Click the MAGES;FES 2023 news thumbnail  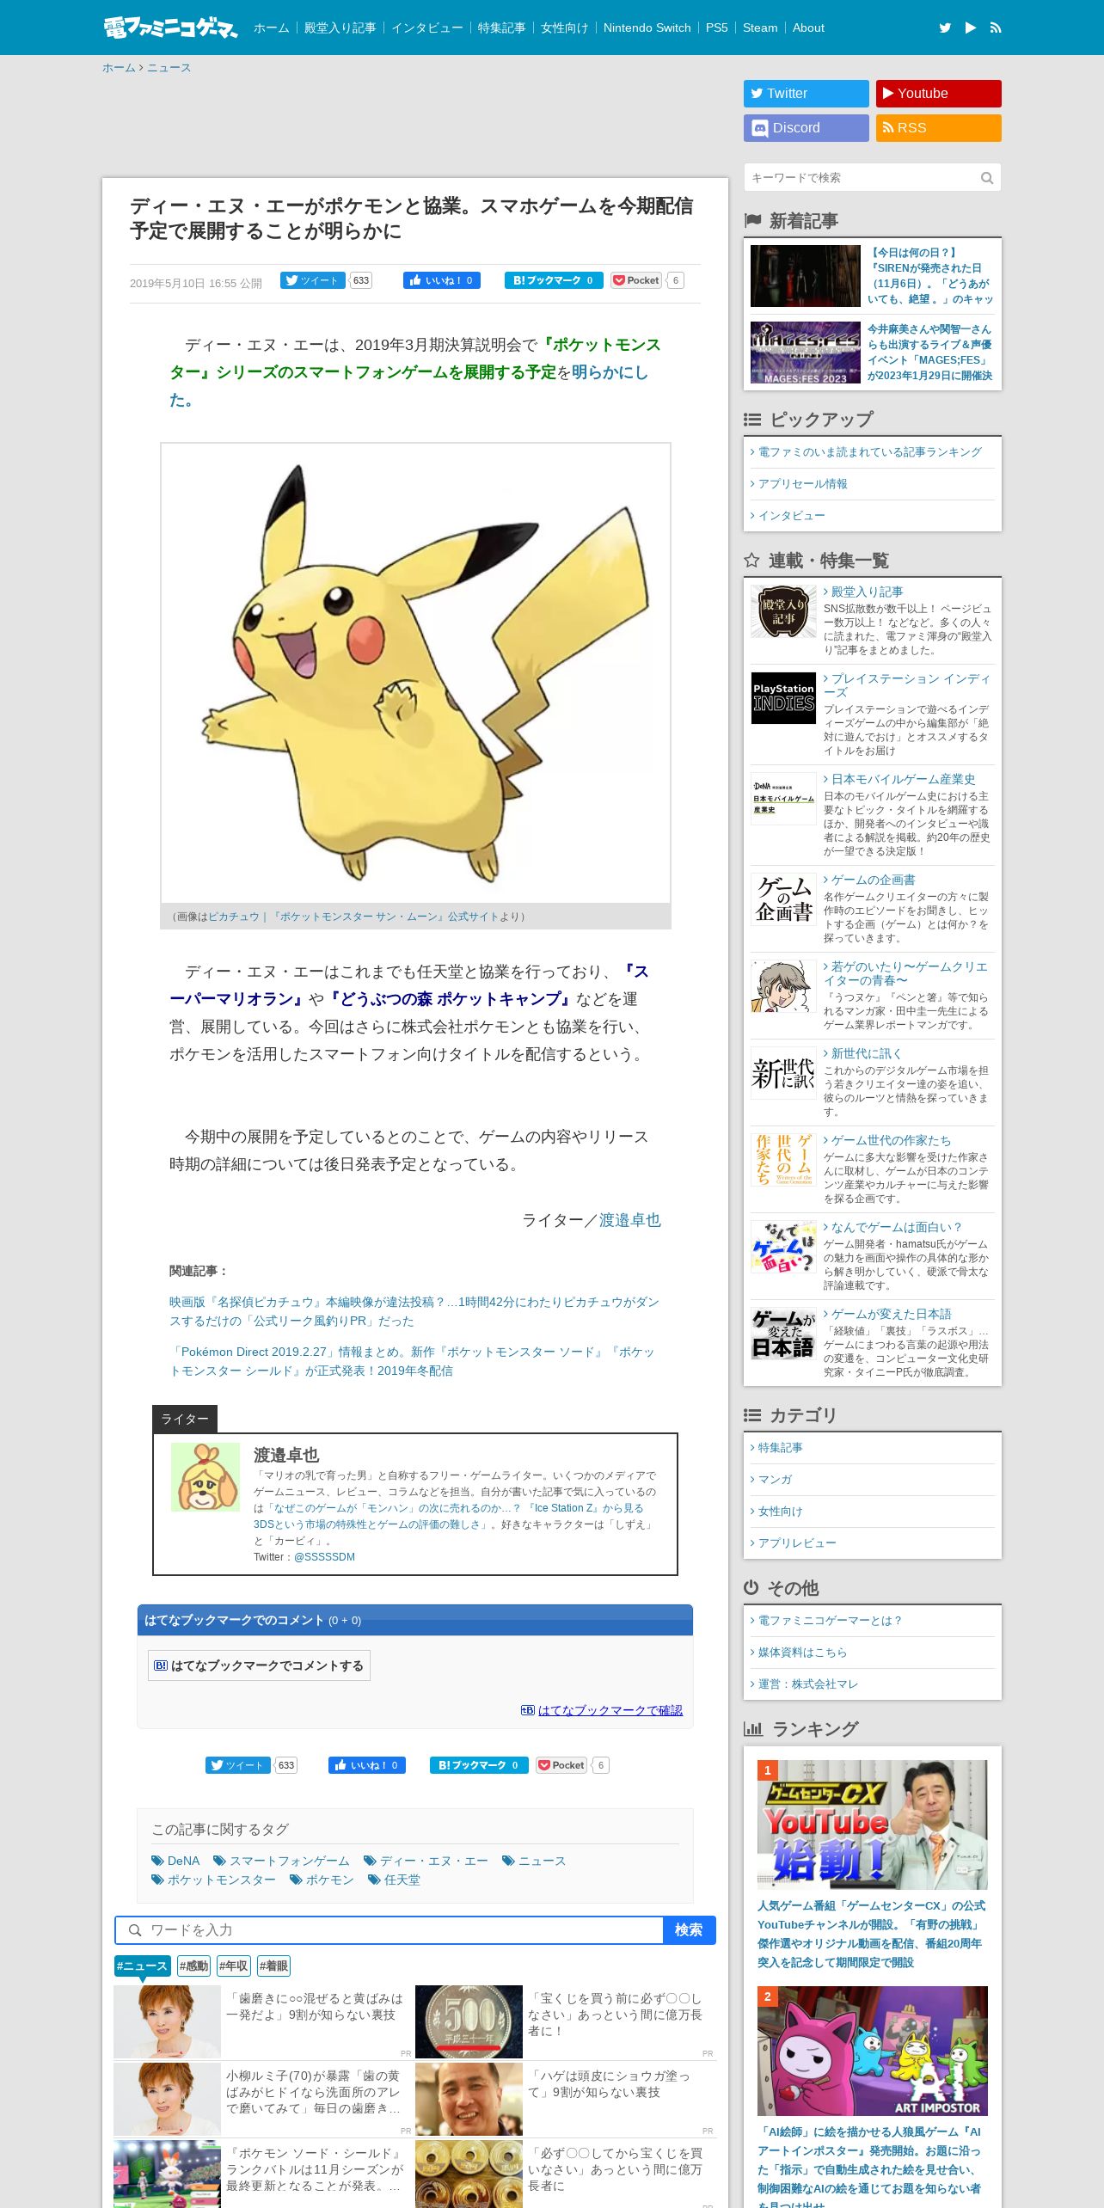[x=806, y=353]
